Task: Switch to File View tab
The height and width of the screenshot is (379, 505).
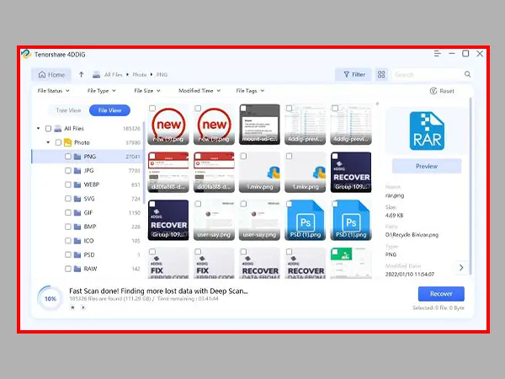Action: 109,110
